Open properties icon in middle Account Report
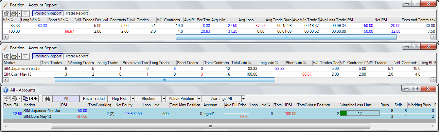 pyautogui.click(x=6, y=56)
